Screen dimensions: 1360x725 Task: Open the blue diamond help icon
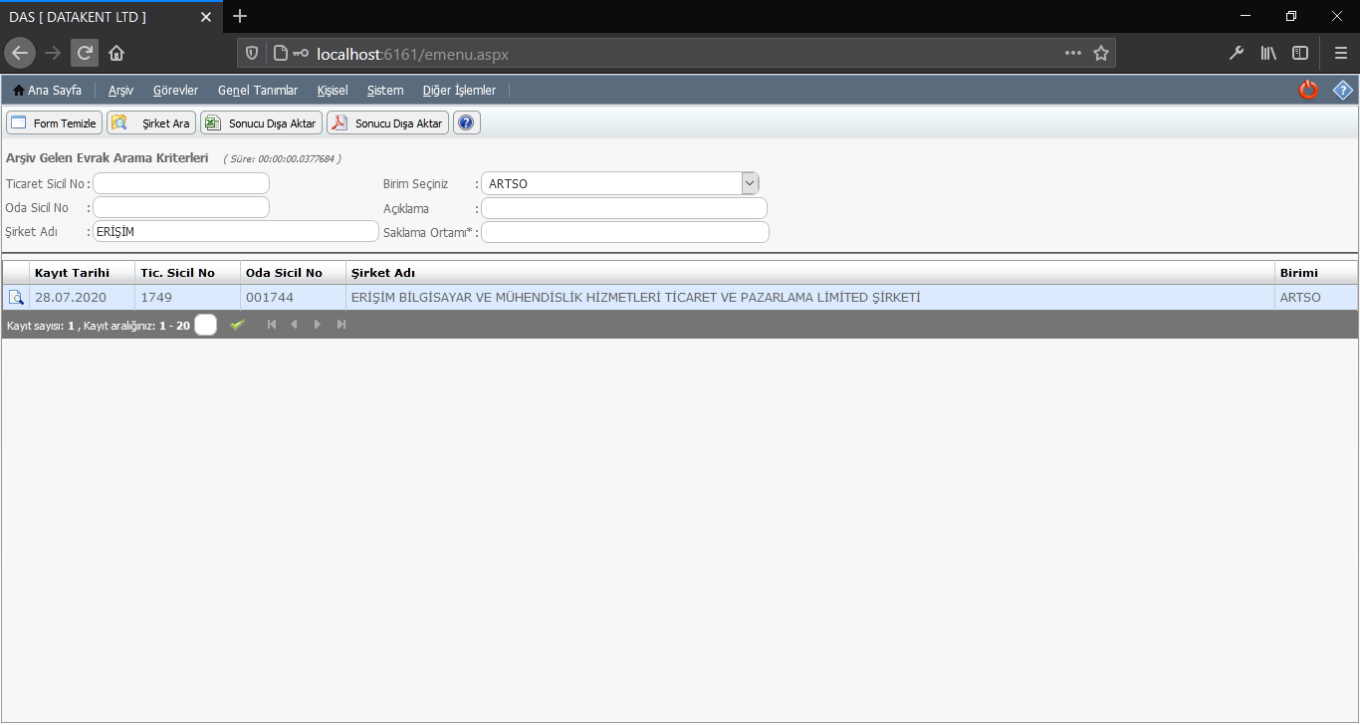tap(1343, 91)
